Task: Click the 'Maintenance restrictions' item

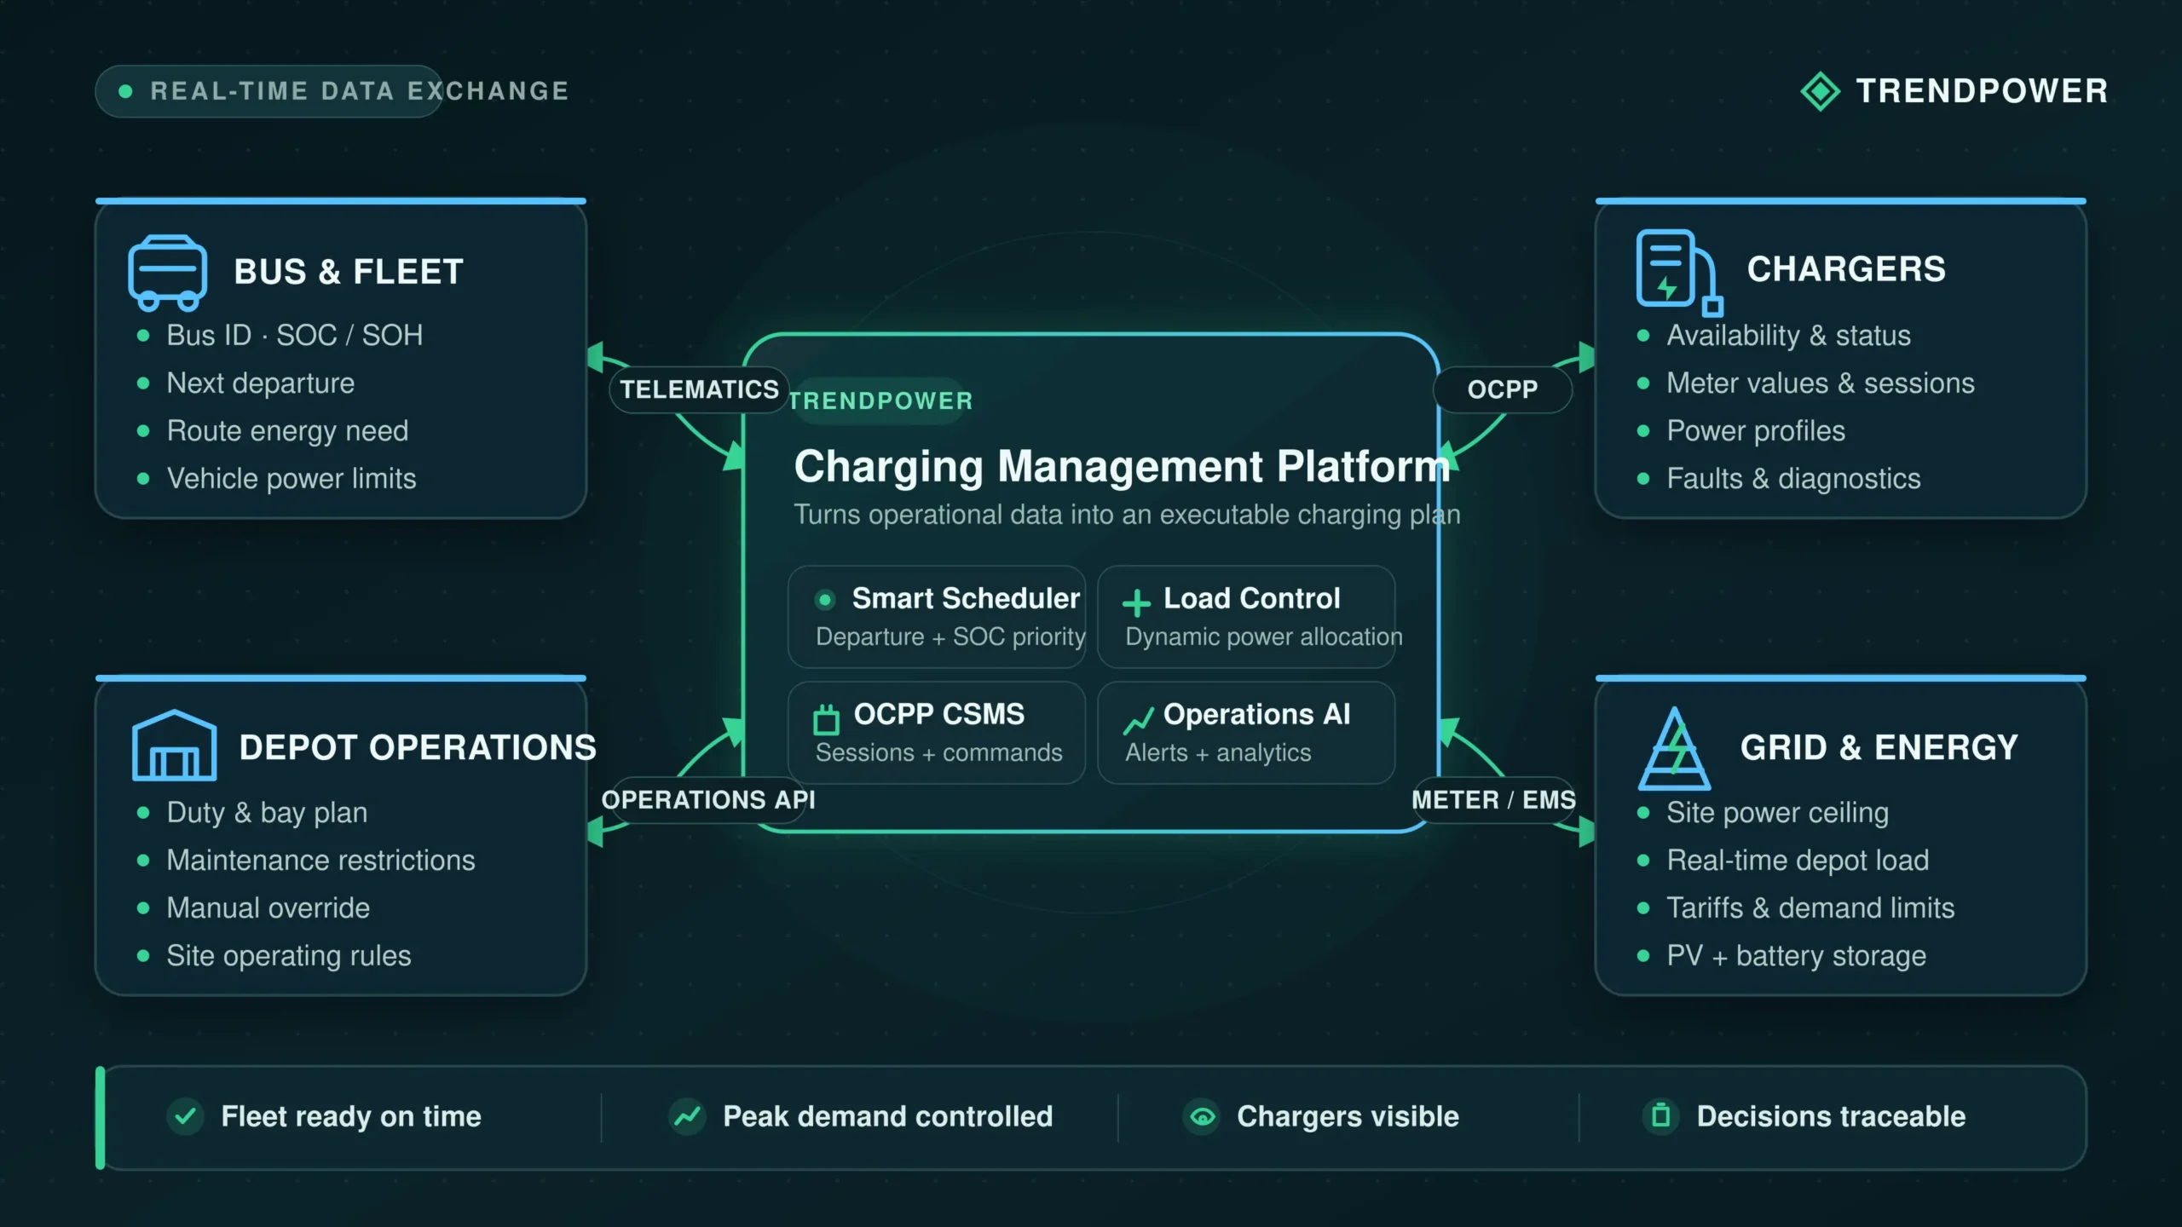Action: pyautogui.click(x=320, y=861)
